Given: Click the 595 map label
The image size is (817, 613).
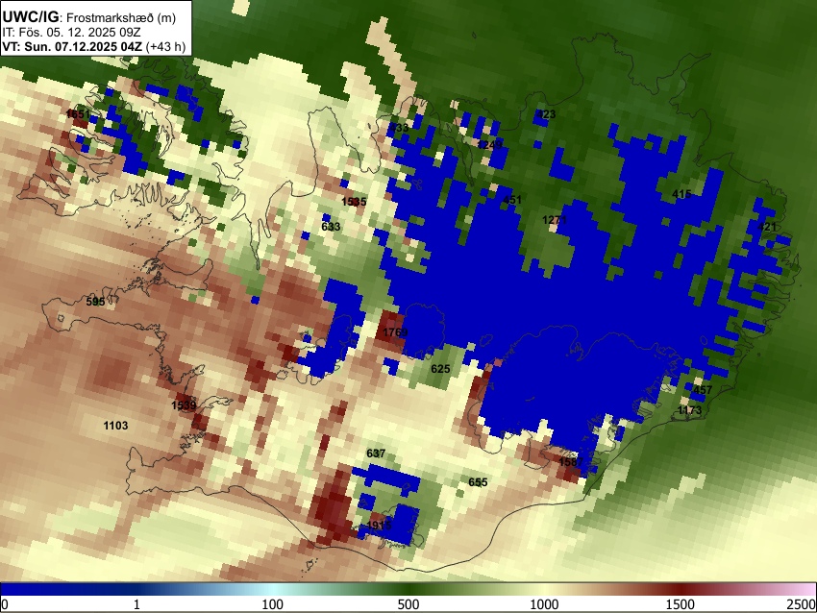Looking at the screenshot, I should tap(95, 302).
